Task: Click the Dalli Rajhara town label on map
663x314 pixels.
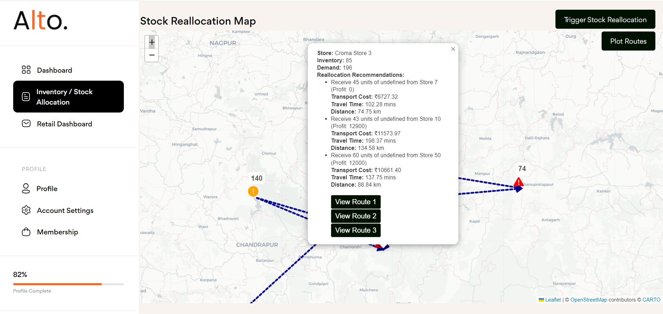Action: 537,138
